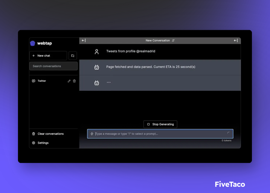Edit the Twitter conversation name with pencil icon
Screen dimensions: 270x193
point(69,81)
